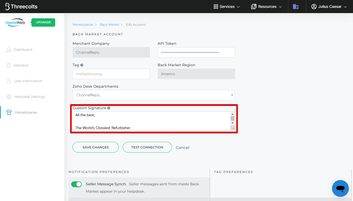Open User Information in the sidebar
Screen dimensions: 353x201
click(x=28, y=81)
